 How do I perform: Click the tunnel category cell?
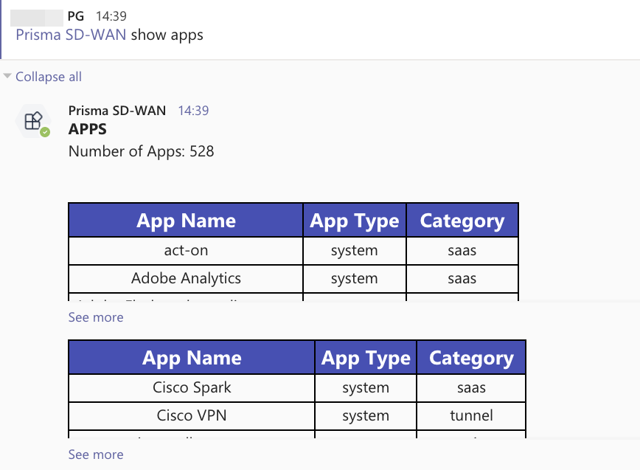[471, 415]
